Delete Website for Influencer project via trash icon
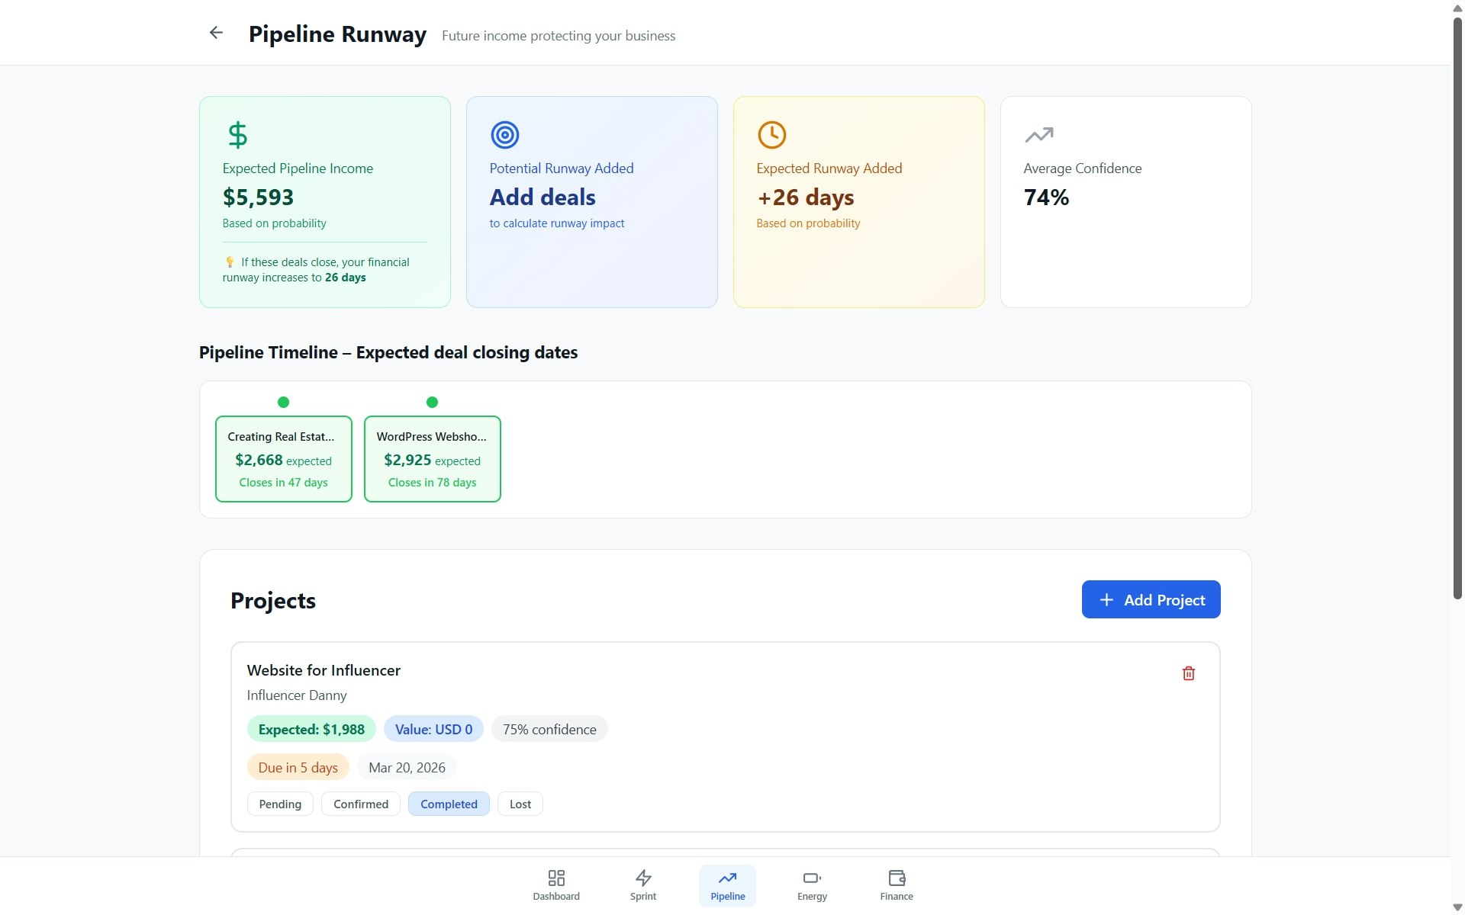 pyautogui.click(x=1188, y=673)
